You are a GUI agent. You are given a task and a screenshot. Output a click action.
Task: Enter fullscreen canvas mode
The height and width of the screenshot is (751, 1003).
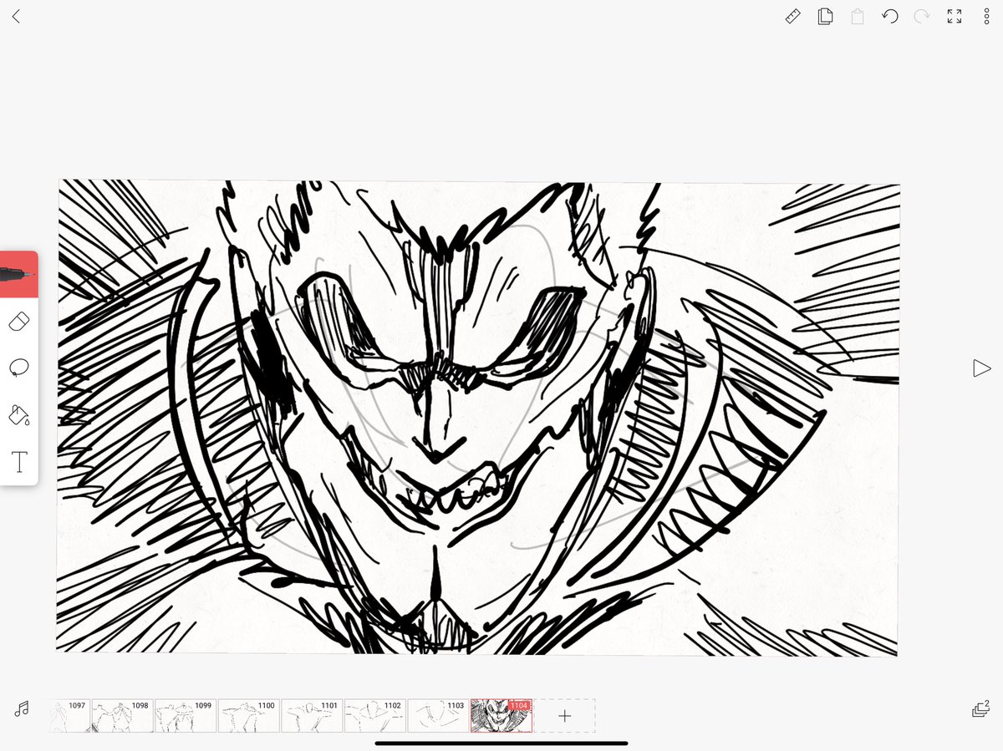(x=955, y=17)
